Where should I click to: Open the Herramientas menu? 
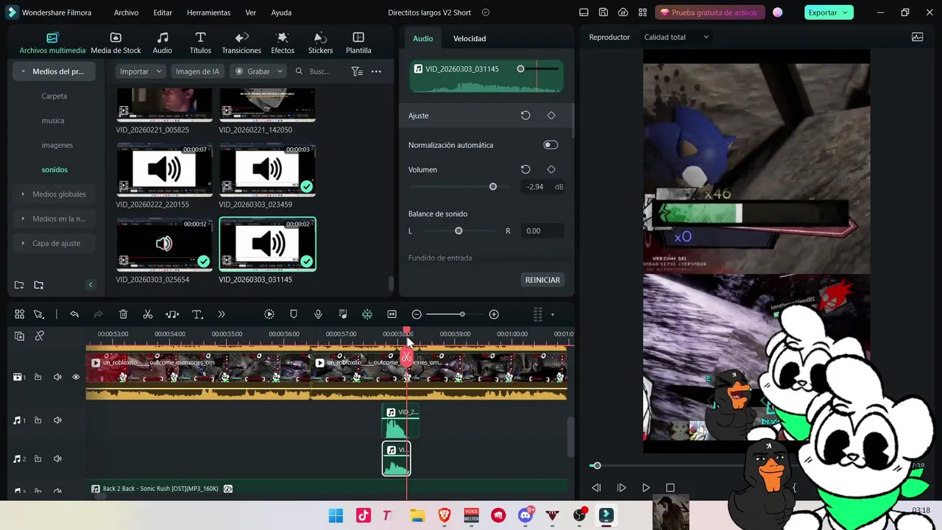208,13
